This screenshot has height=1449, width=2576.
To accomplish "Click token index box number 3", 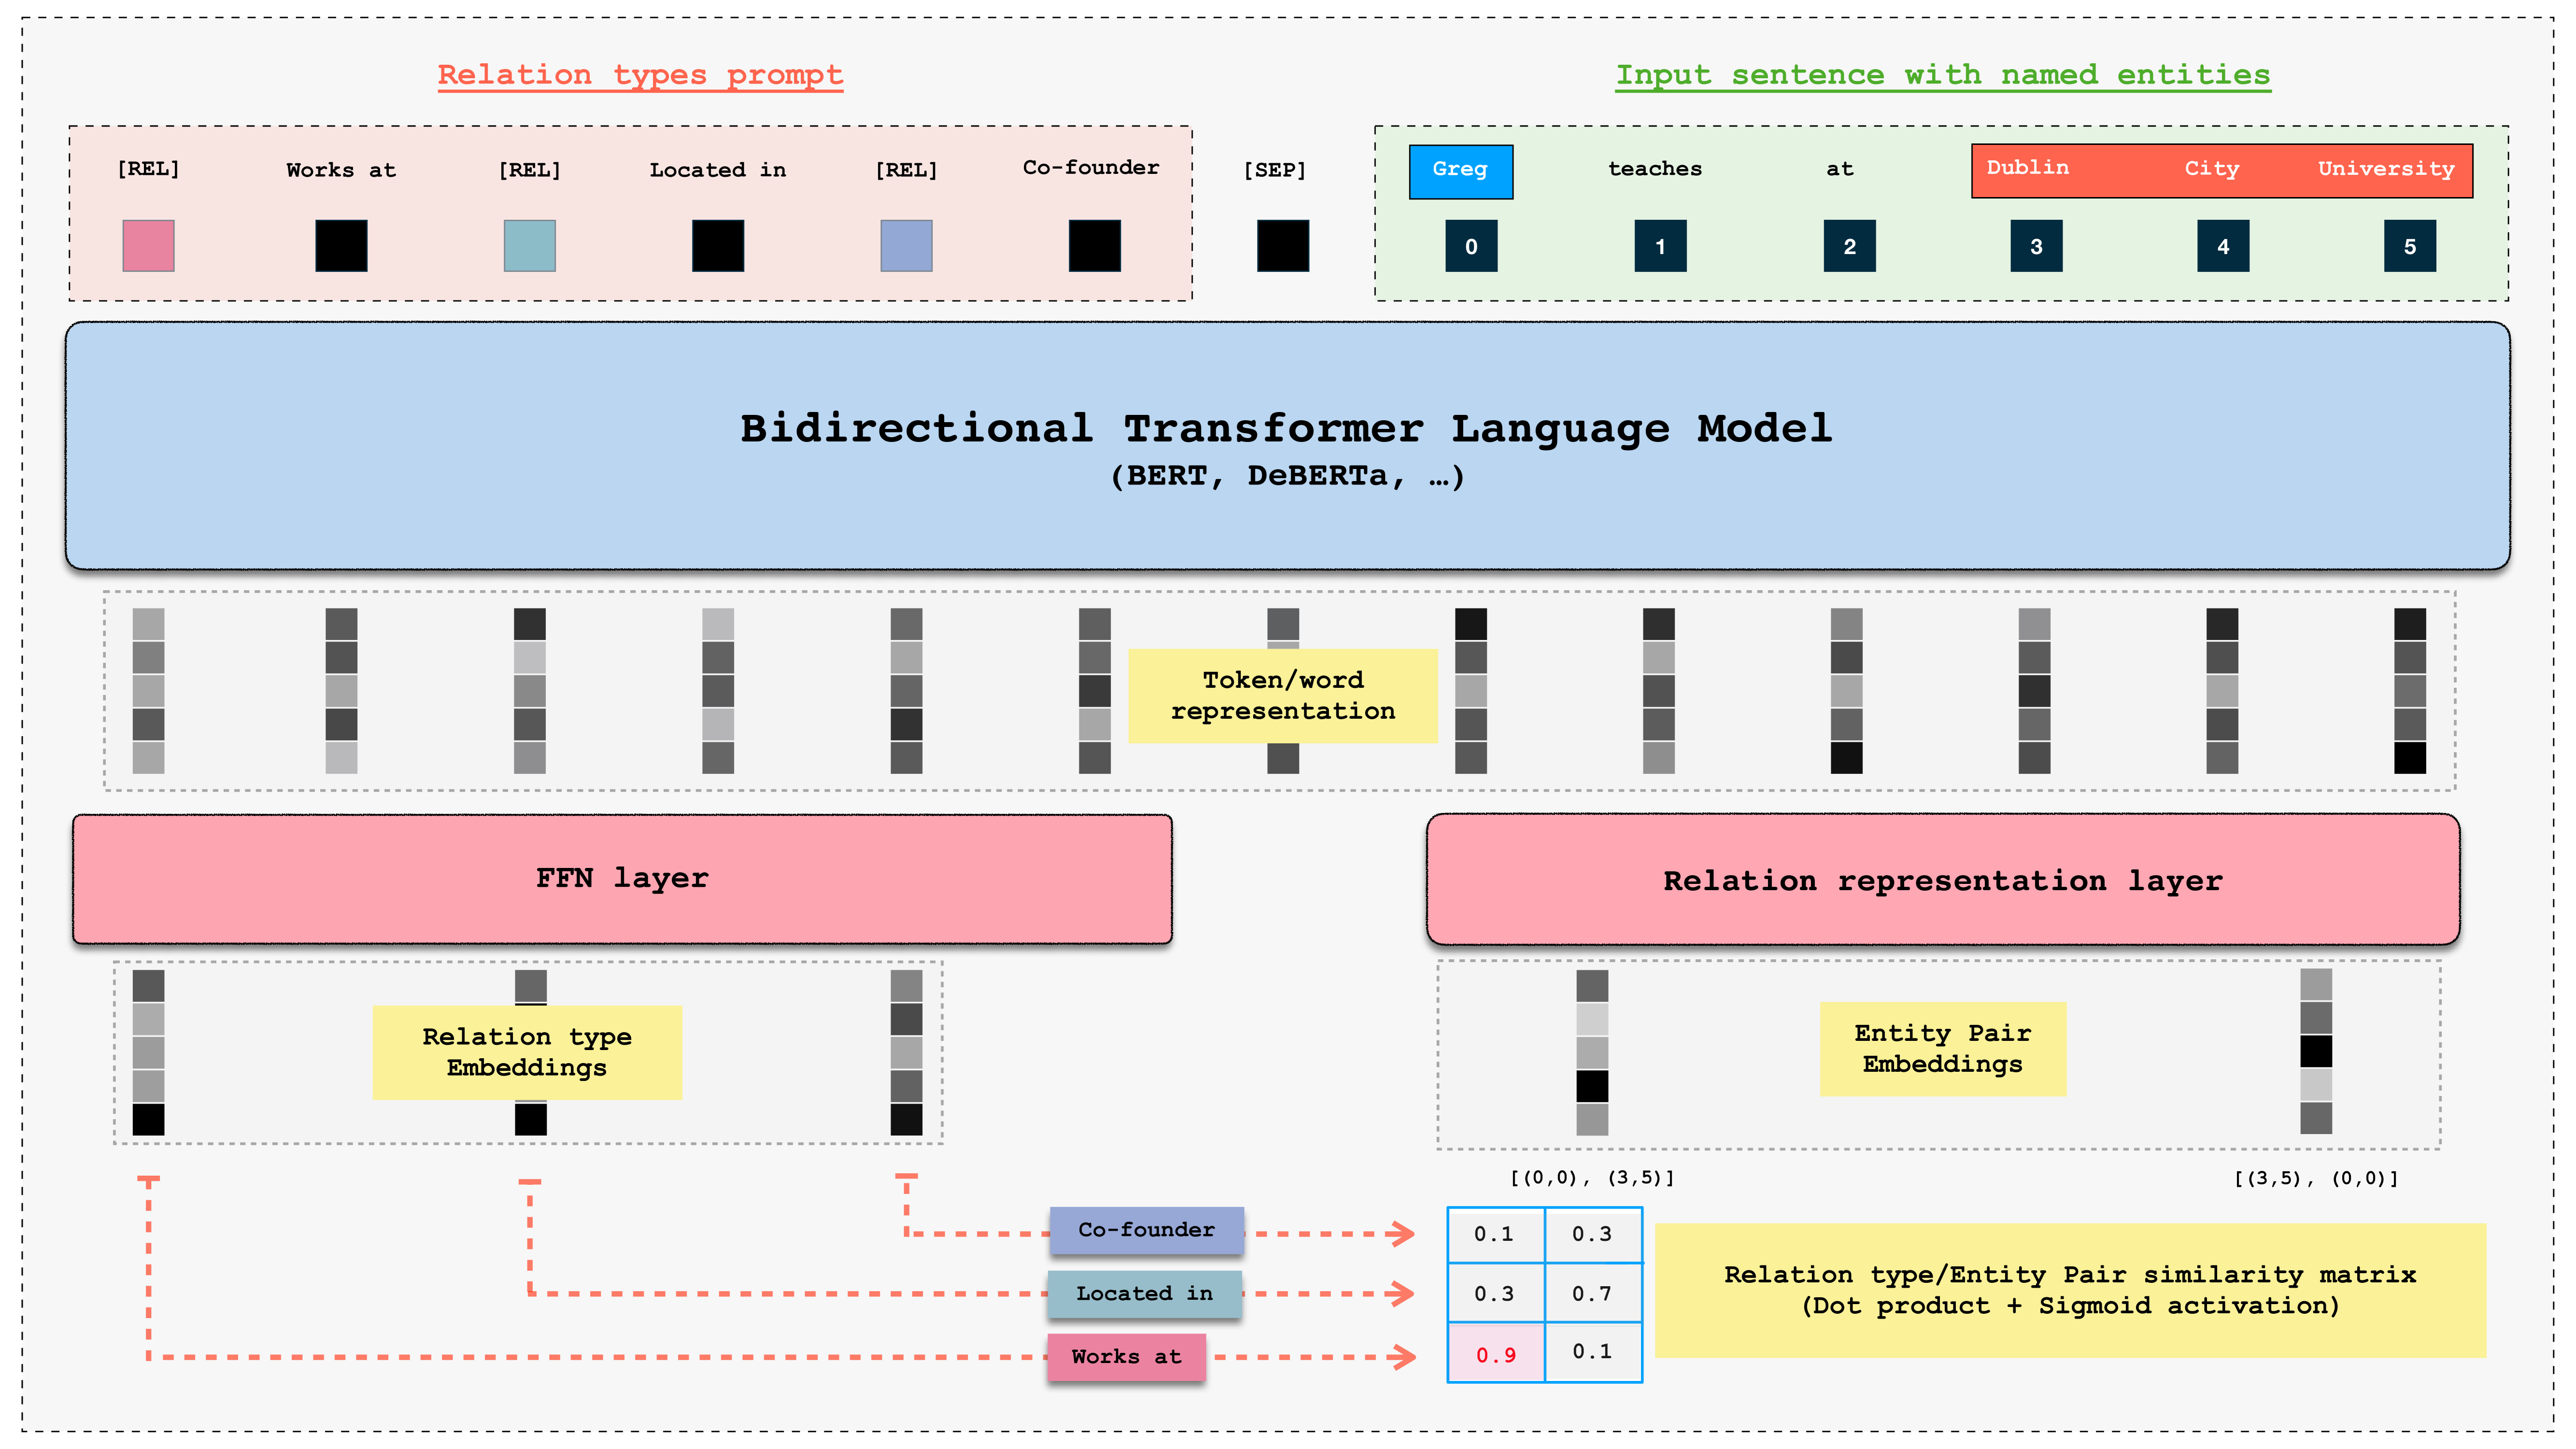I will coord(2036,247).
